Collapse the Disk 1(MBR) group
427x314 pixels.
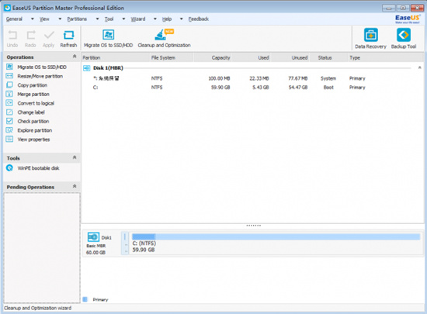(x=420, y=67)
